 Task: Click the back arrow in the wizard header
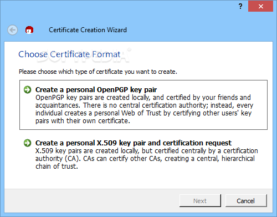pos(13,30)
